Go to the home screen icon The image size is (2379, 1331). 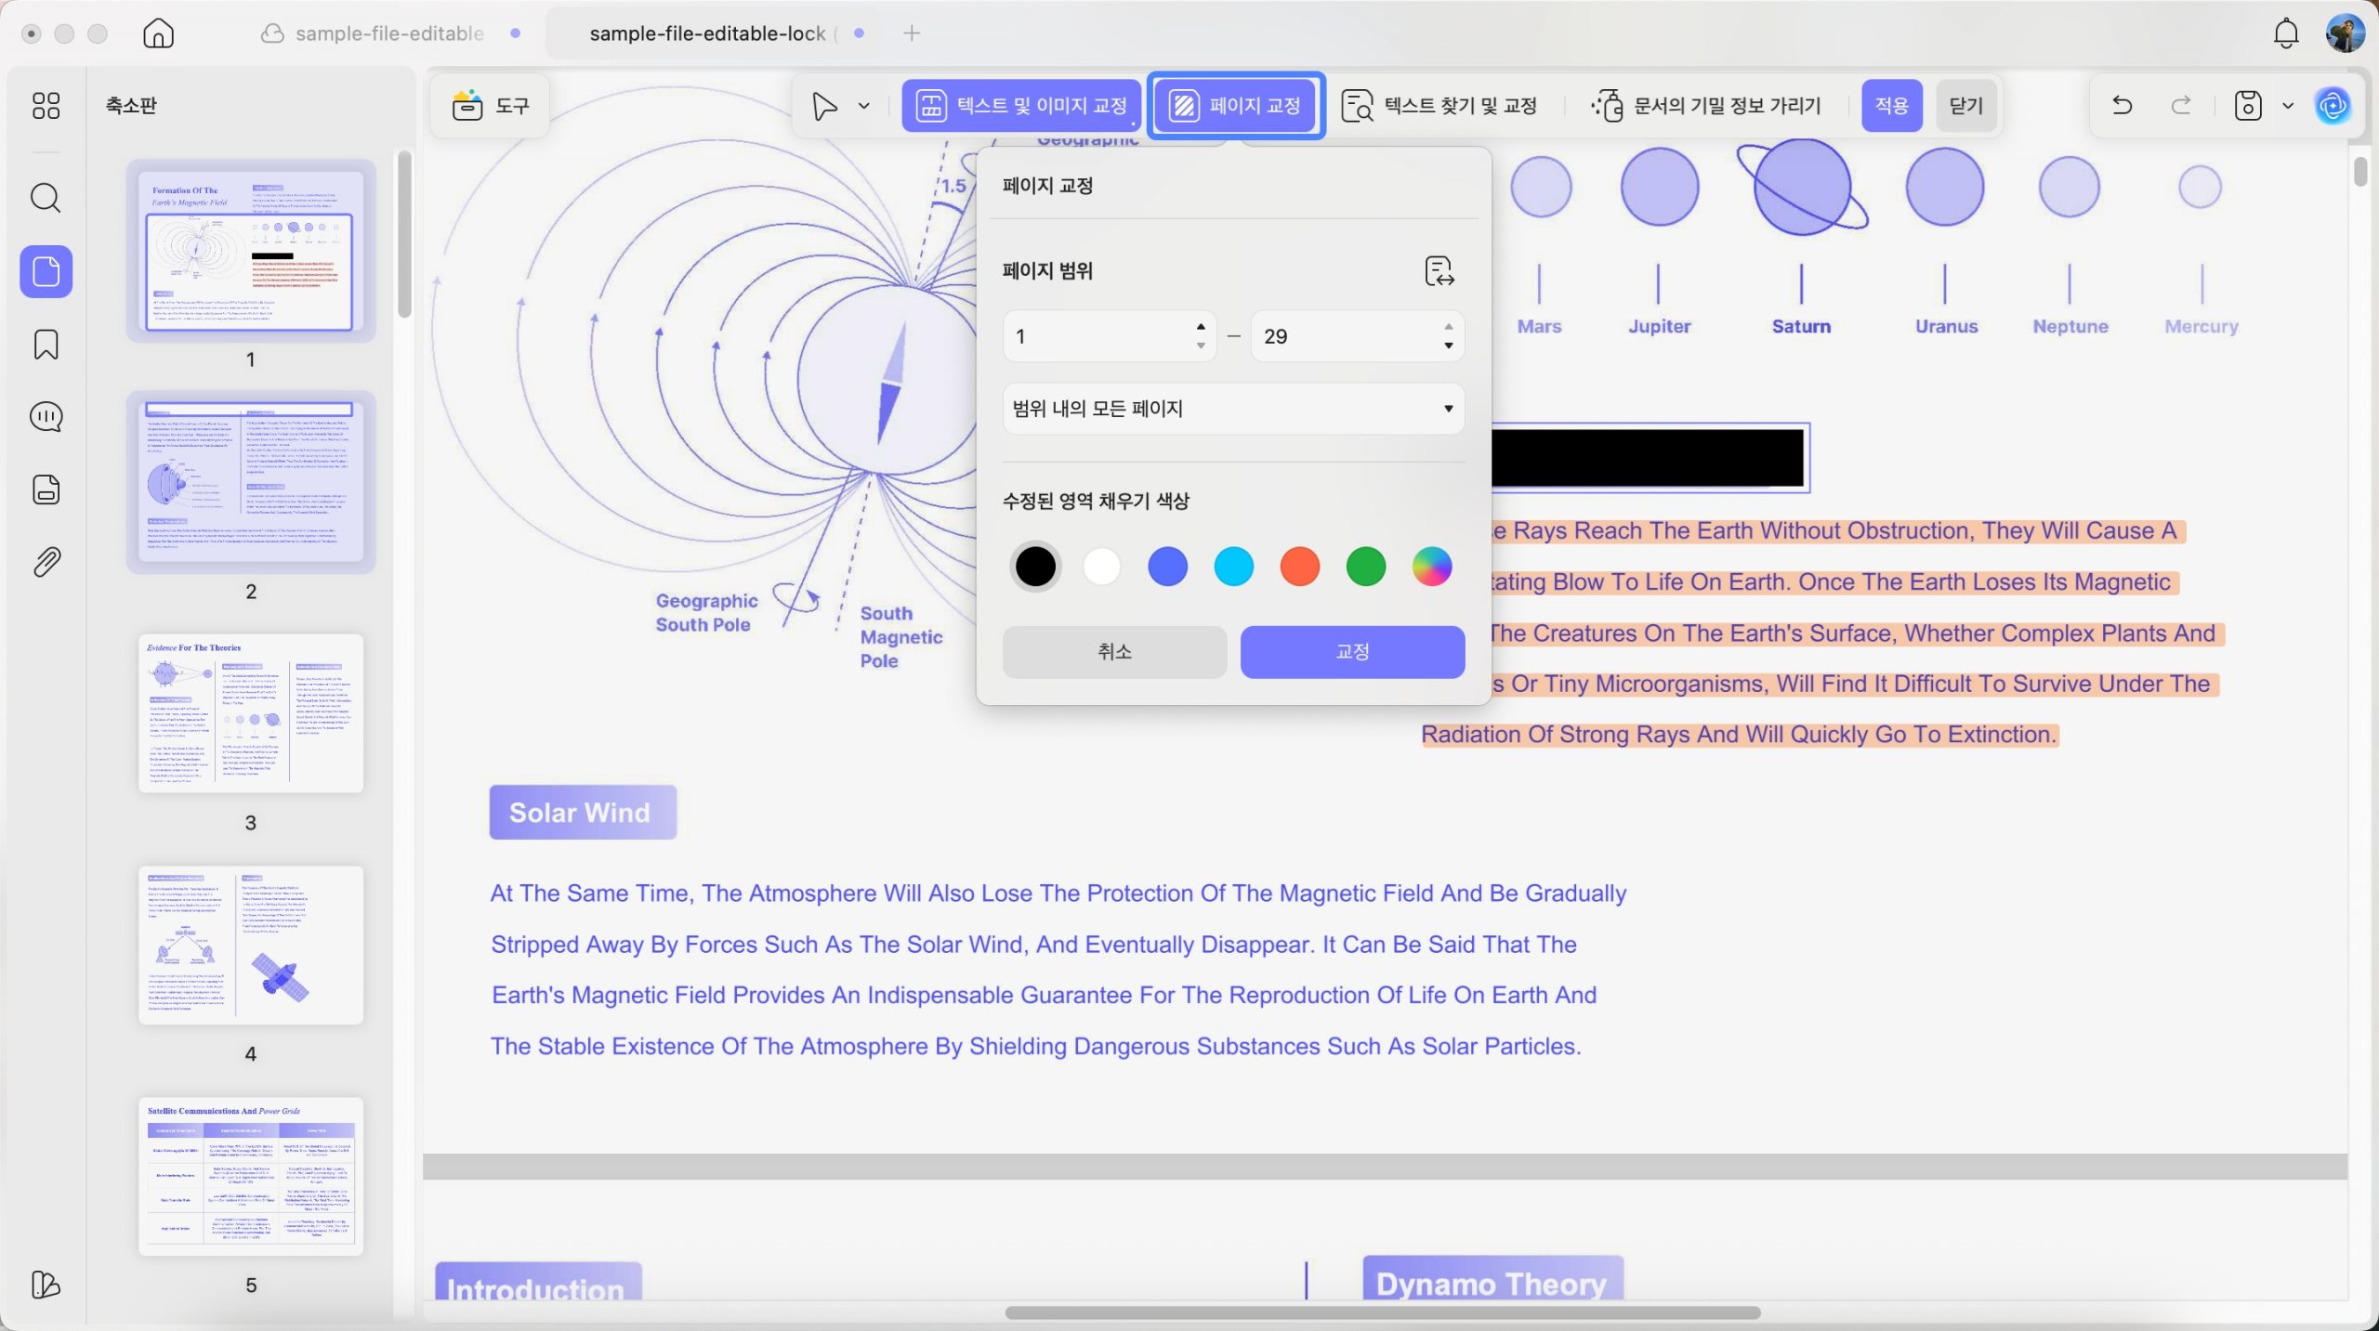pos(158,33)
